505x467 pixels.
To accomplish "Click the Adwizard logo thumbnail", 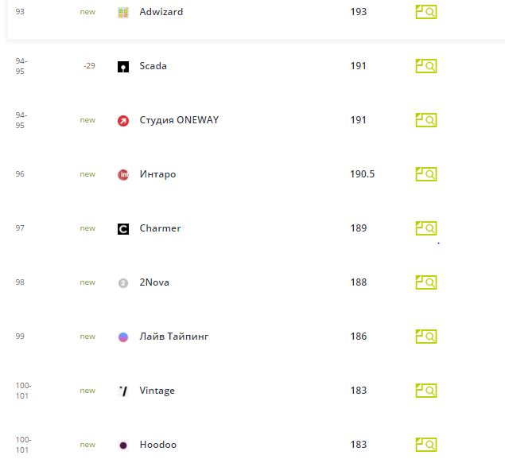I will pyautogui.click(x=123, y=12).
